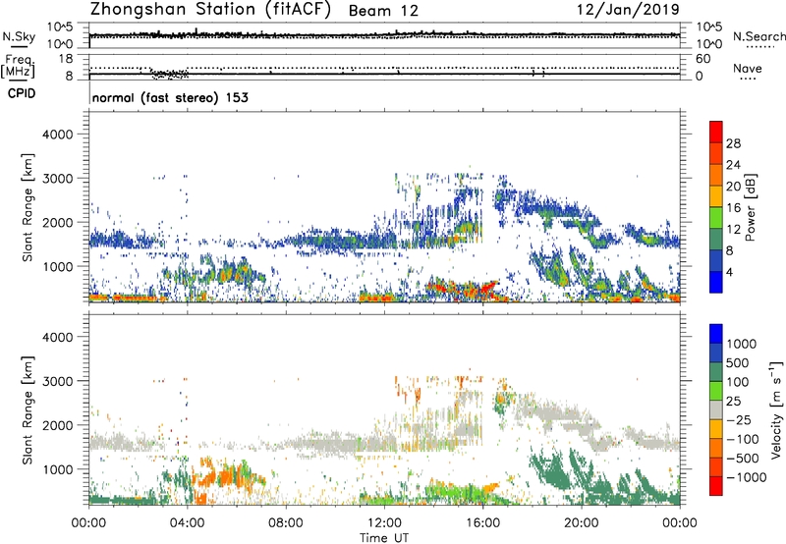
Task: Click the "CPID" label
Action: click(22, 93)
